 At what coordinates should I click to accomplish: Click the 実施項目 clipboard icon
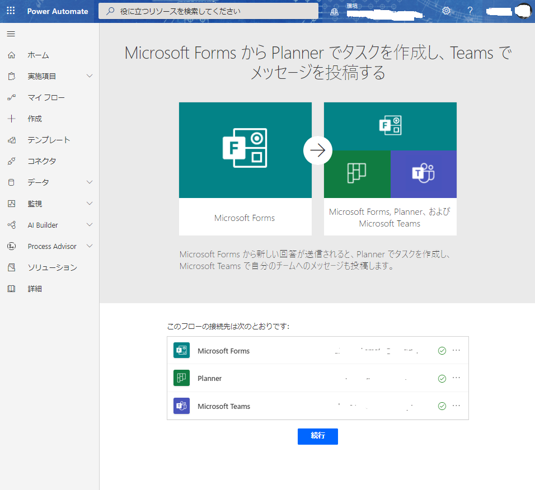pyautogui.click(x=11, y=76)
